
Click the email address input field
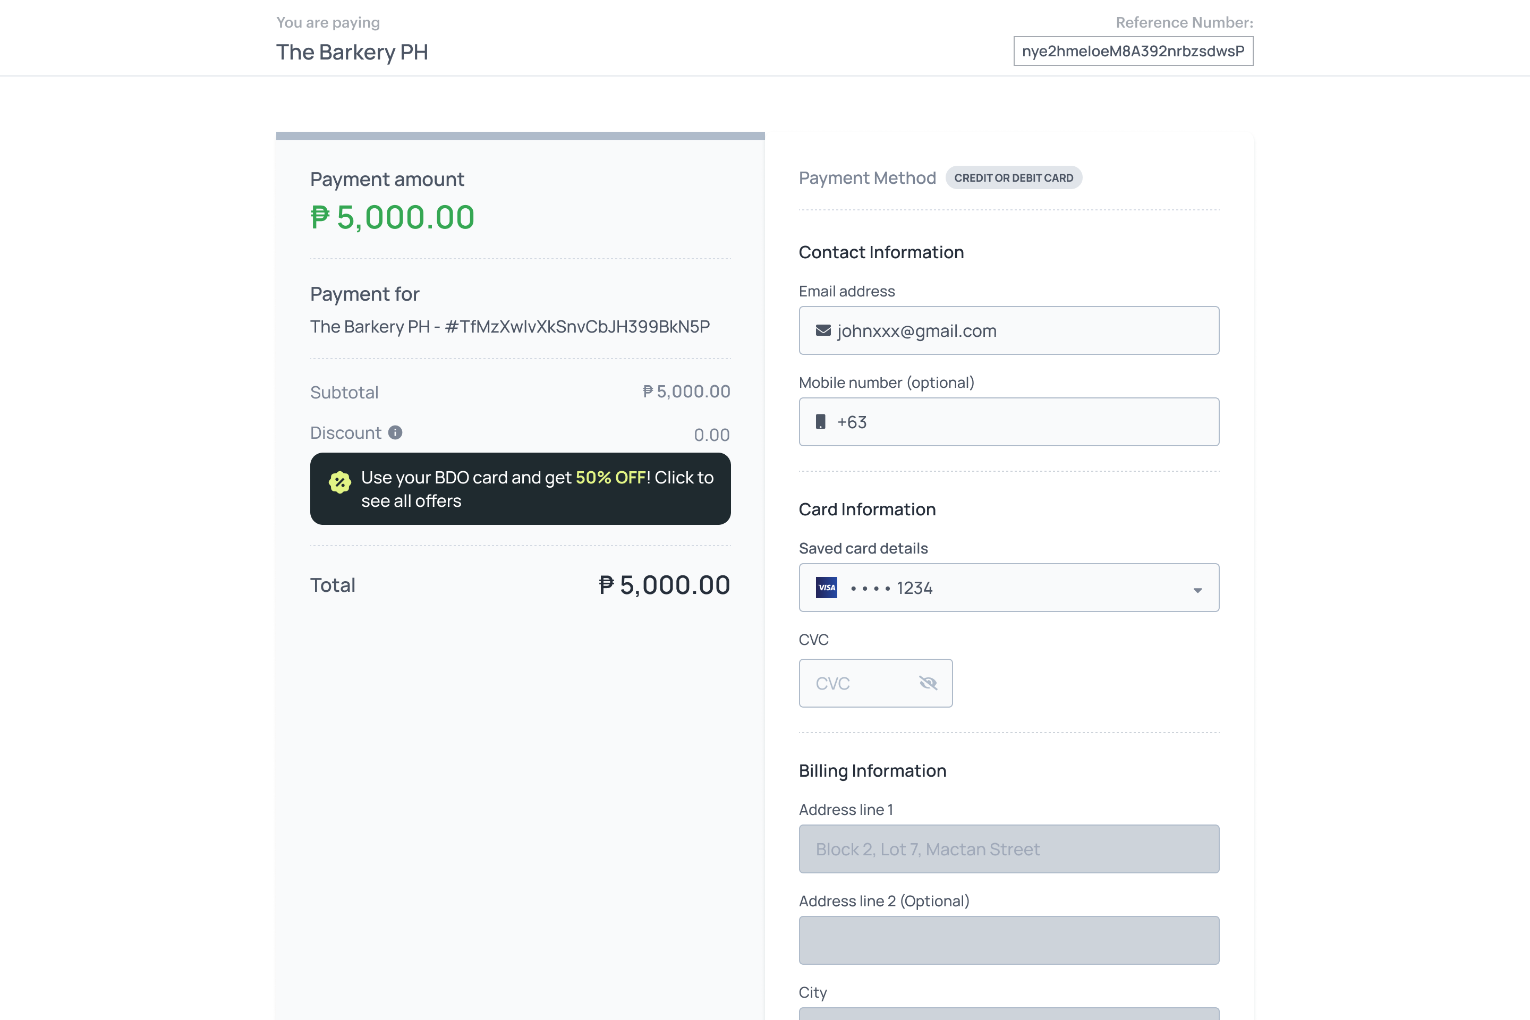click(x=1009, y=330)
